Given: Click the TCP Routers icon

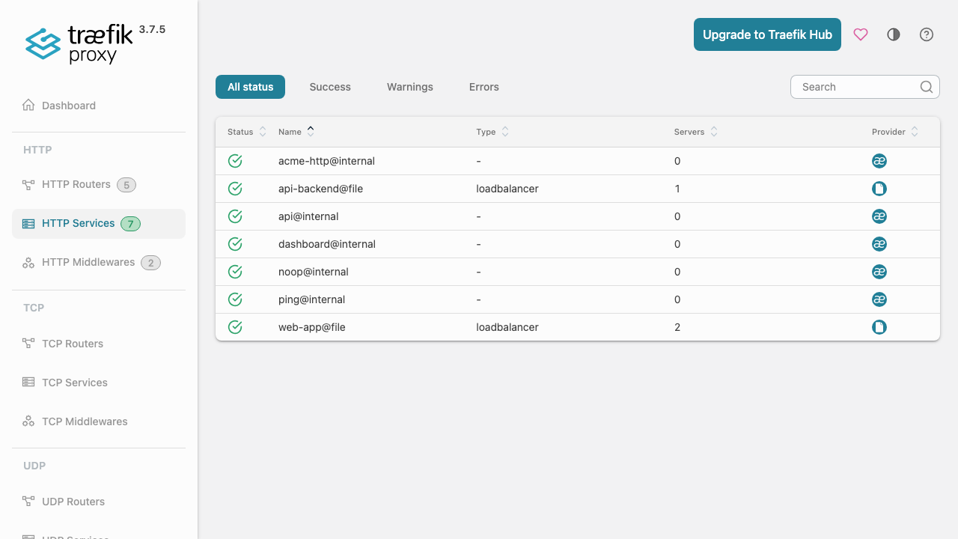Looking at the screenshot, I should (x=28, y=344).
